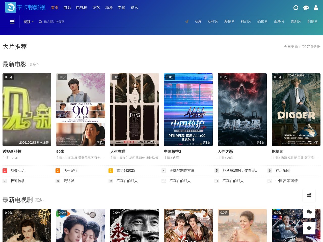323x242 pixels.
Task: Expand the 视频 search type dropdown
Action: point(28,22)
